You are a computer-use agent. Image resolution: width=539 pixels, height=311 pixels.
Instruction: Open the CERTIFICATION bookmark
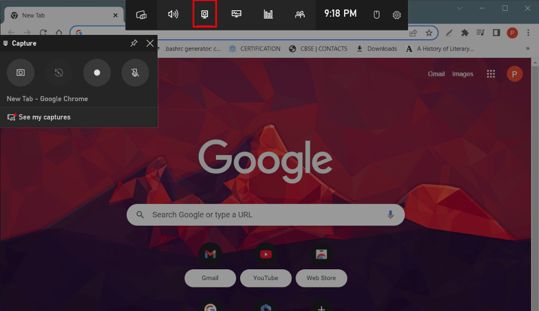255,49
